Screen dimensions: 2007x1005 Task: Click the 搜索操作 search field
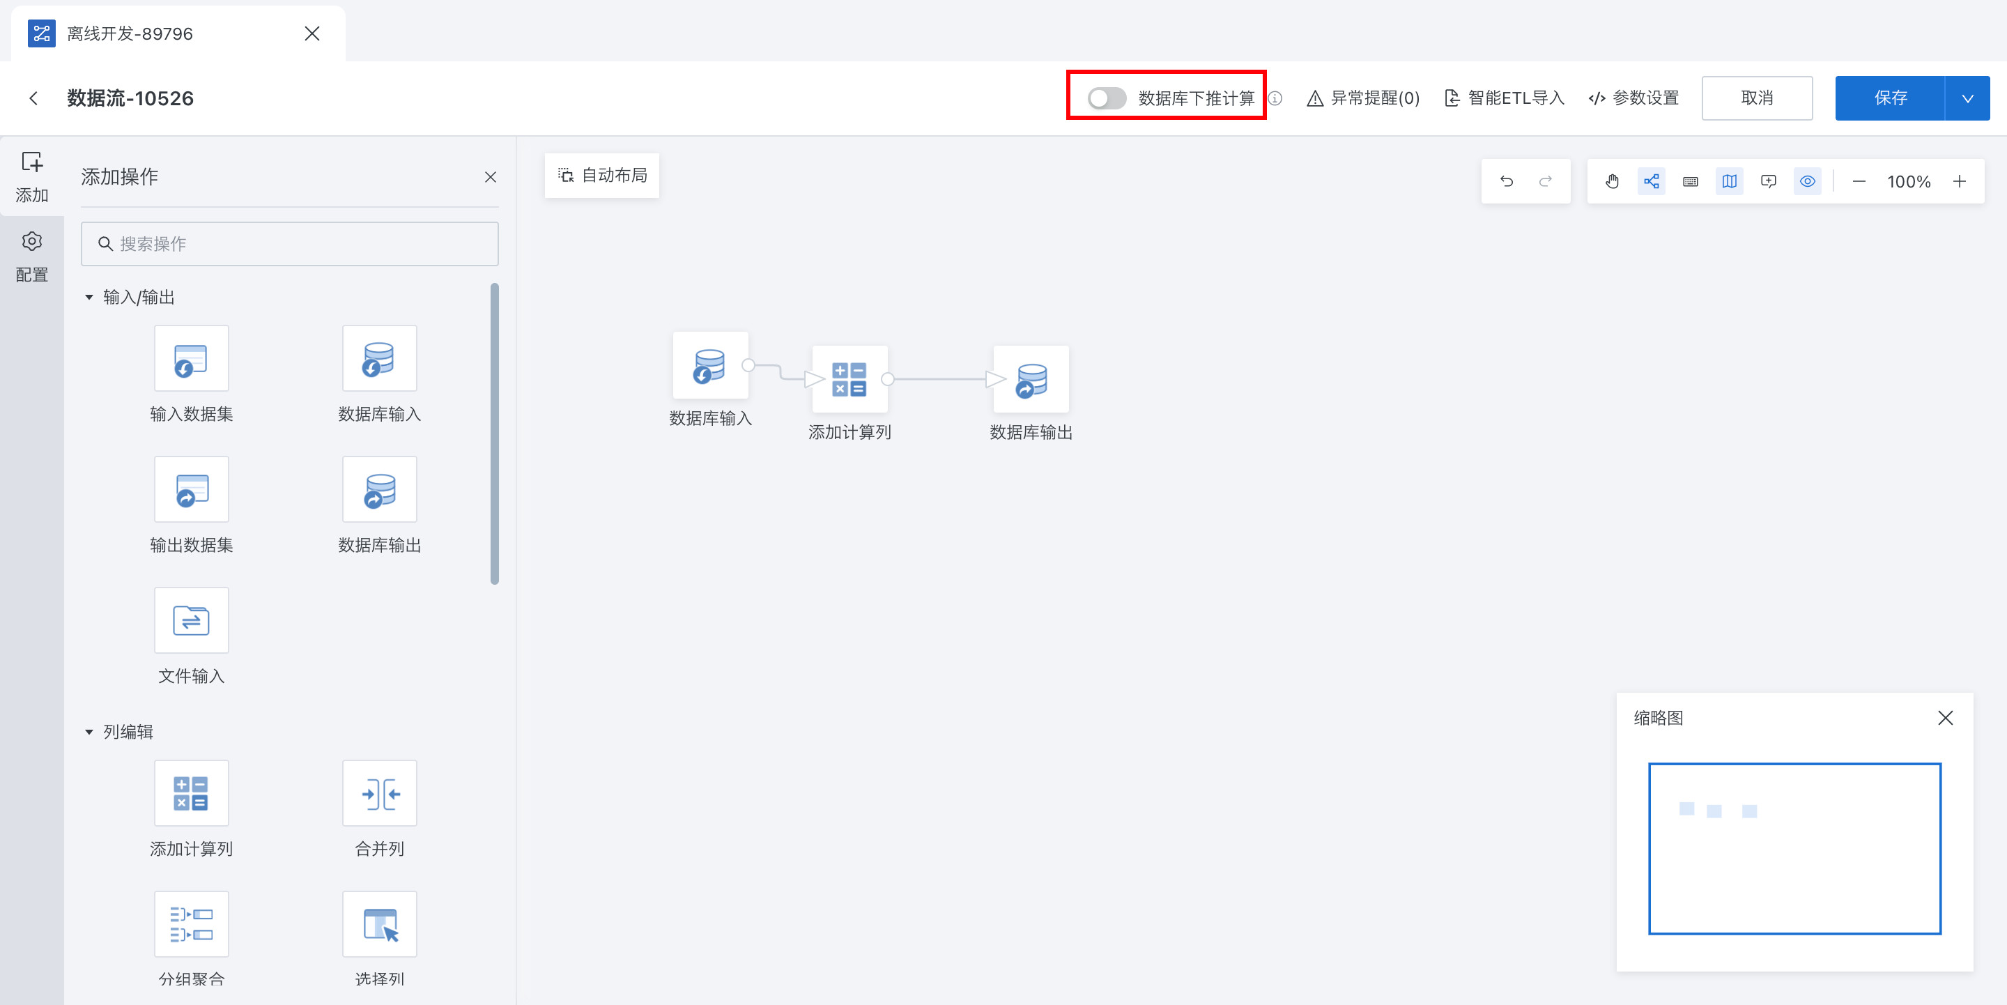tap(289, 244)
